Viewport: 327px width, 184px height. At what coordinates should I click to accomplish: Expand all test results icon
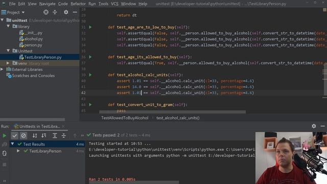[x=55, y=136]
